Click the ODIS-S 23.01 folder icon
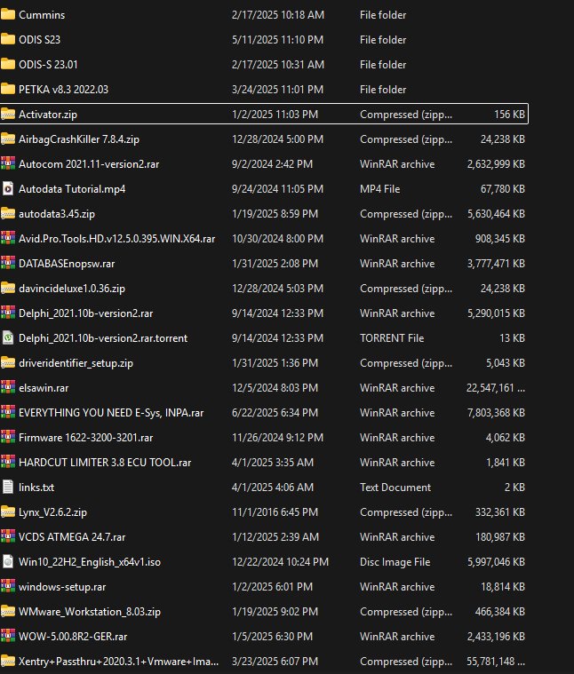Viewport: 574px width, 674px height. click(8, 65)
